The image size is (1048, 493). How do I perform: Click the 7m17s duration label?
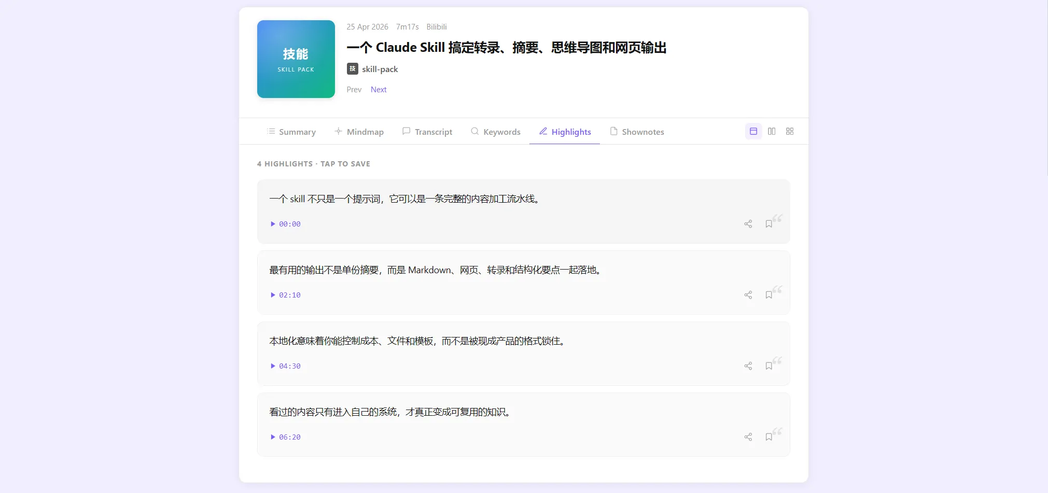point(408,27)
